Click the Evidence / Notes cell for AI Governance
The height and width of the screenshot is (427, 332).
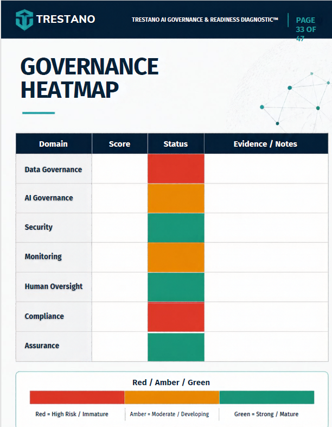click(266, 198)
